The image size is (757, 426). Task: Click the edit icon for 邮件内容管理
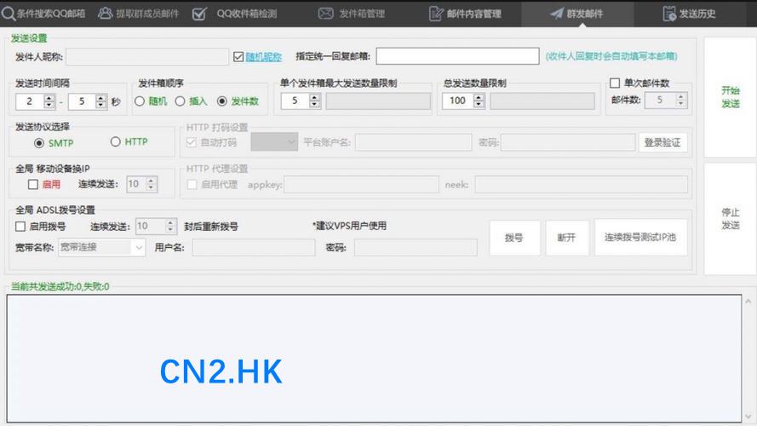click(x=436, y=14)
